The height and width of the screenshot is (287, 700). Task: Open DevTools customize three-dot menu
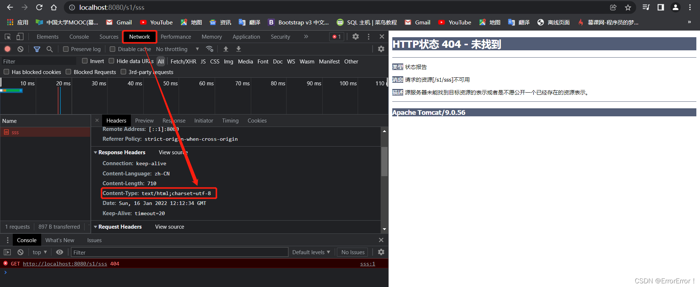point(369,36)
